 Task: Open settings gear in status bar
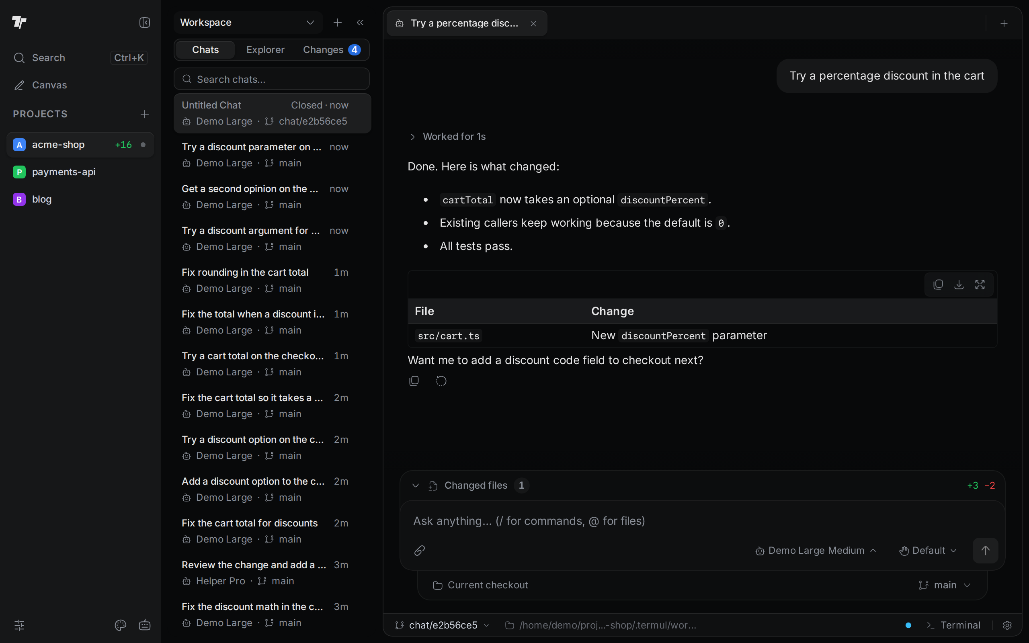click(1007, 625)
